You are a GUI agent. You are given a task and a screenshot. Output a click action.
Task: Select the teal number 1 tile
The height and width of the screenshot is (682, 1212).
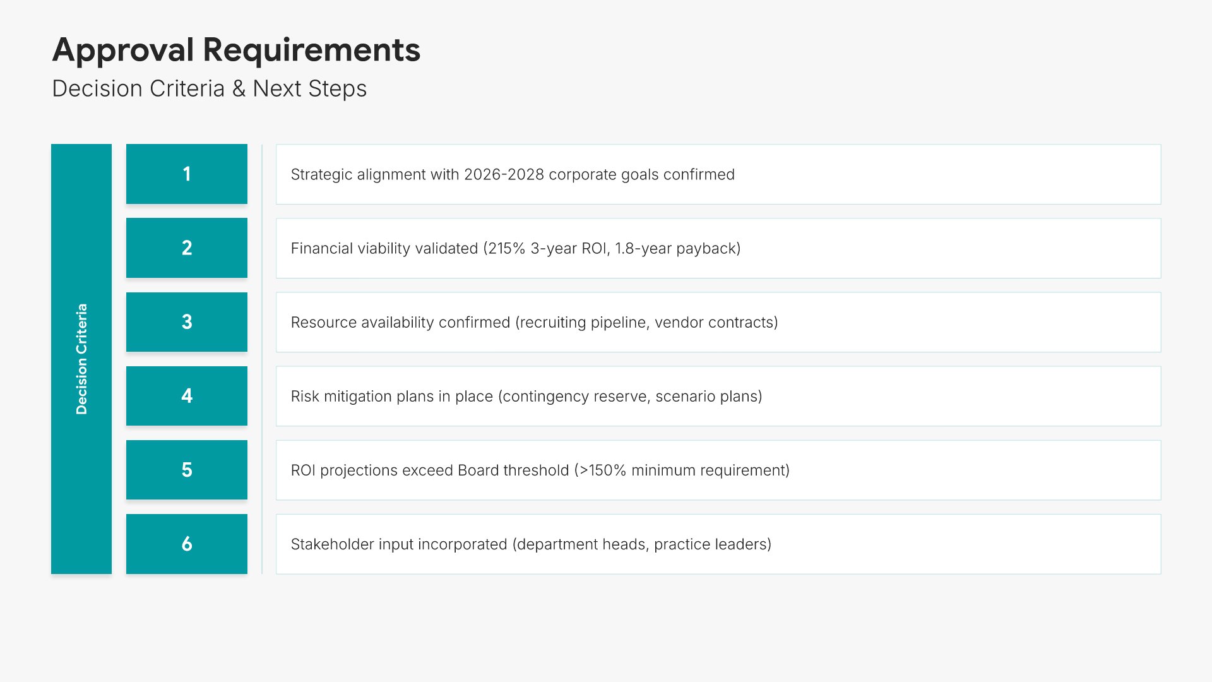[x=187, y=174]
